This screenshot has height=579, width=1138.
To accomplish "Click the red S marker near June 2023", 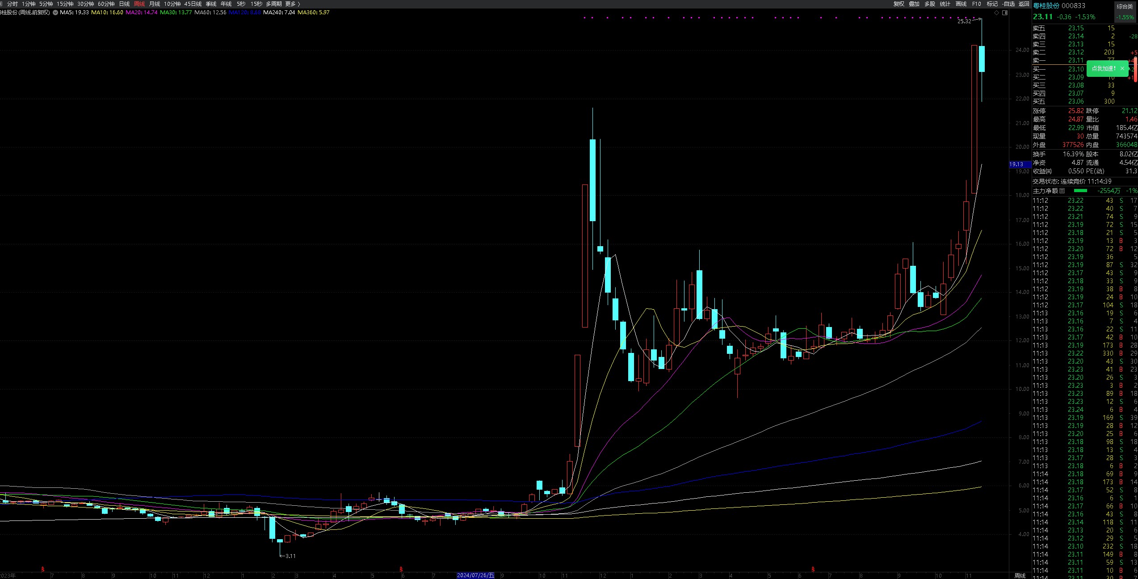I will click(43, 569).
